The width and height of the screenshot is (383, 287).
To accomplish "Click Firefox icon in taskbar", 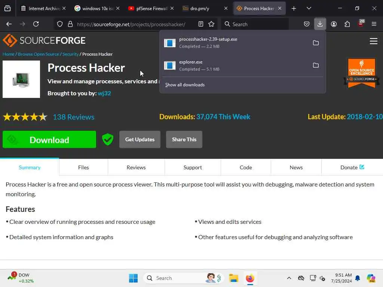I will [250, 278].
